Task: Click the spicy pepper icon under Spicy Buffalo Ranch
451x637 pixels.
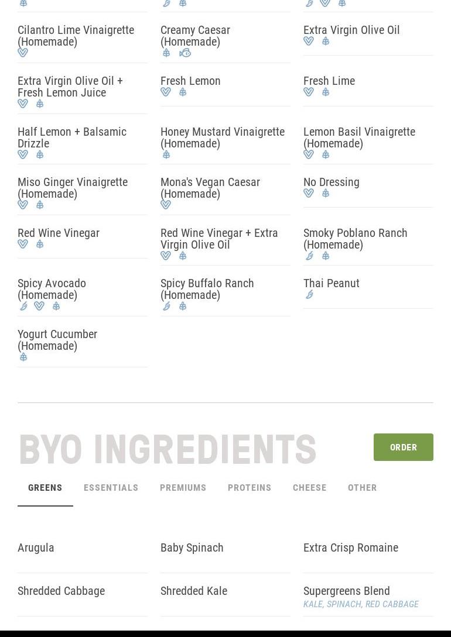Action: click(x=166, y=306)
